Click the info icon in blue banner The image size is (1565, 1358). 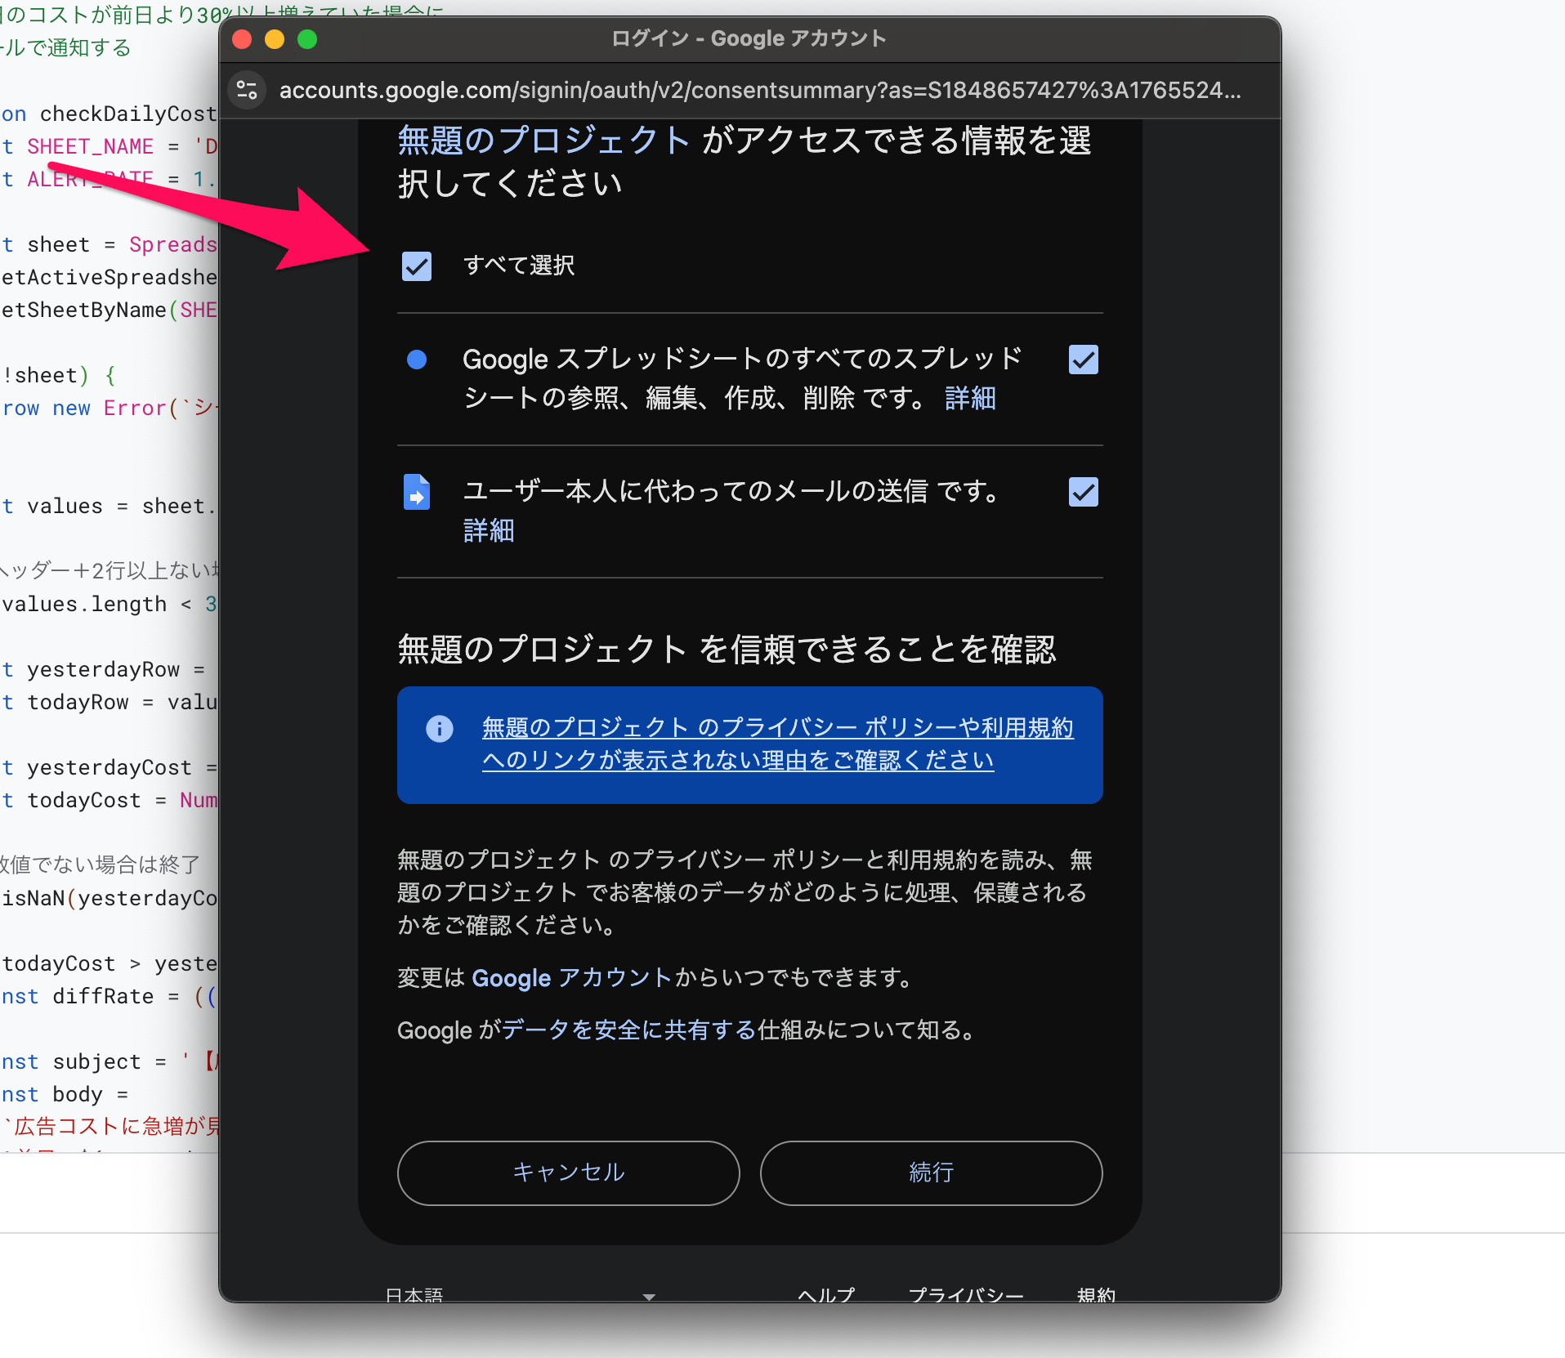[x=440, y=728]
